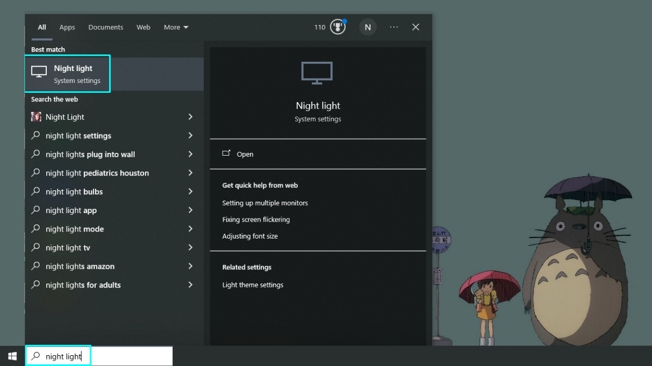The height and width of the screenshot is (366, 652).
Task: Click the N account avatar
Action: point(368,27)
